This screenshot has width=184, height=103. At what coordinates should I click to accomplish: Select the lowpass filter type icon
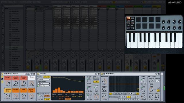[x=111, y=94]
